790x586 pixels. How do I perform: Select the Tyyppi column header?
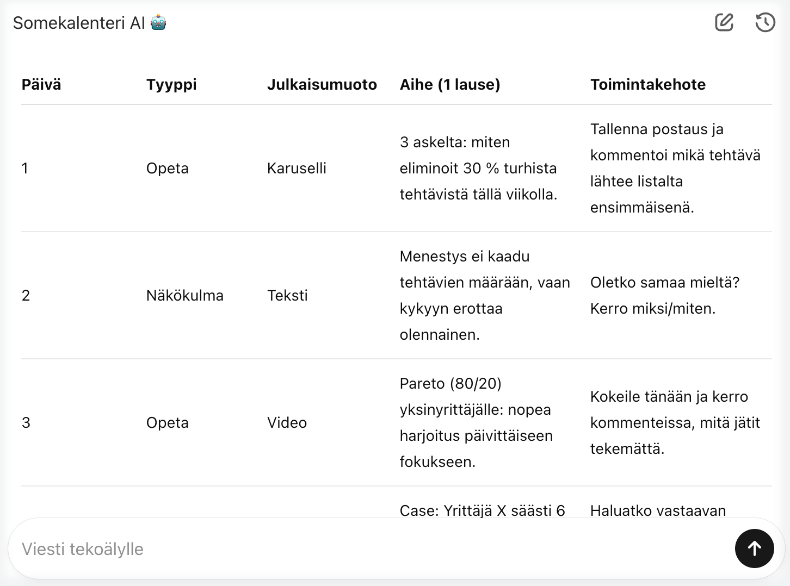(x=171, y=84)
